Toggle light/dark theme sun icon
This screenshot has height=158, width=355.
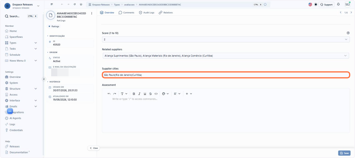(316, 4)
